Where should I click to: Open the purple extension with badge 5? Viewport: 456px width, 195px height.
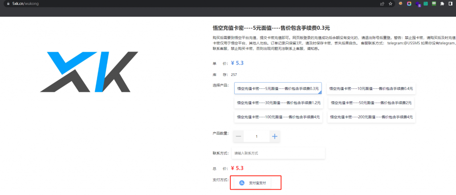tap(418, 4)
